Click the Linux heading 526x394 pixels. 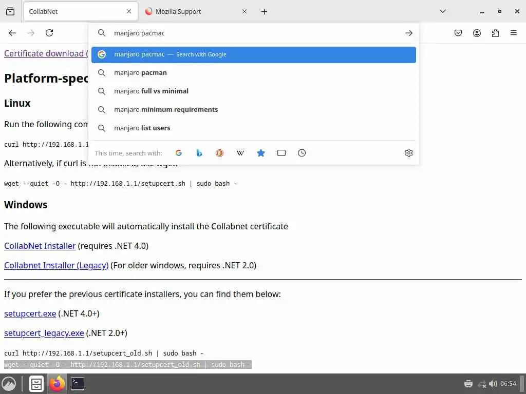[17, 103]
